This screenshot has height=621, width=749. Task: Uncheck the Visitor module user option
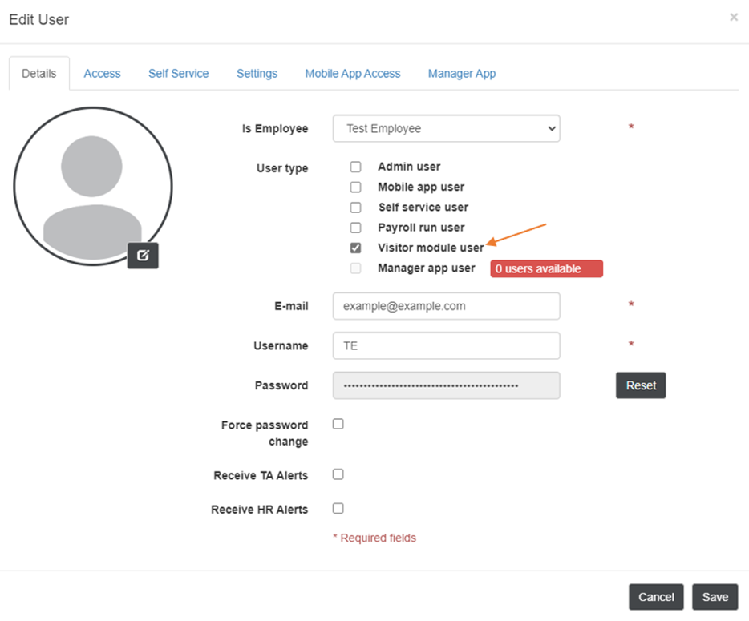(x=355, y=248)
